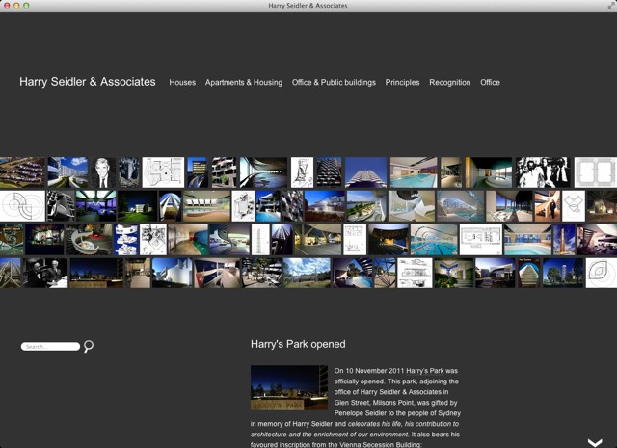This screenshot has height=448, width=617.
Task: Open the Harry's Park night photo in article
Action: point(289,388)
